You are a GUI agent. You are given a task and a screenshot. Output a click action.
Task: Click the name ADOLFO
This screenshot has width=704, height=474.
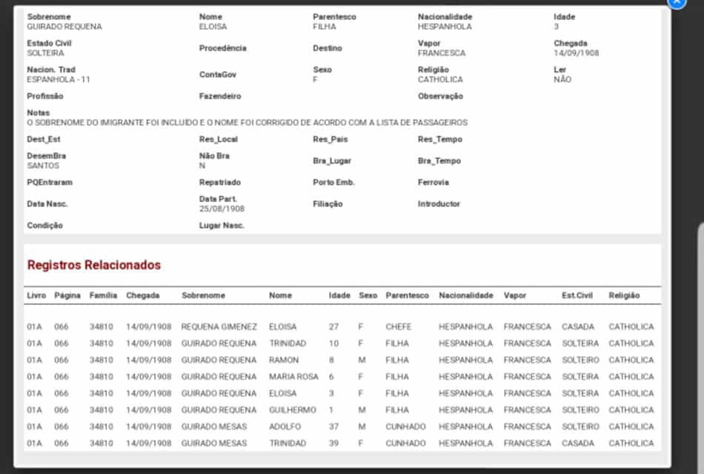285,427
